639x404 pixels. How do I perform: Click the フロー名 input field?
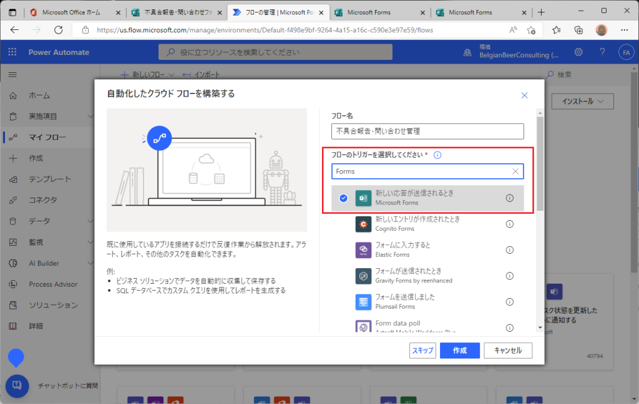427,131
